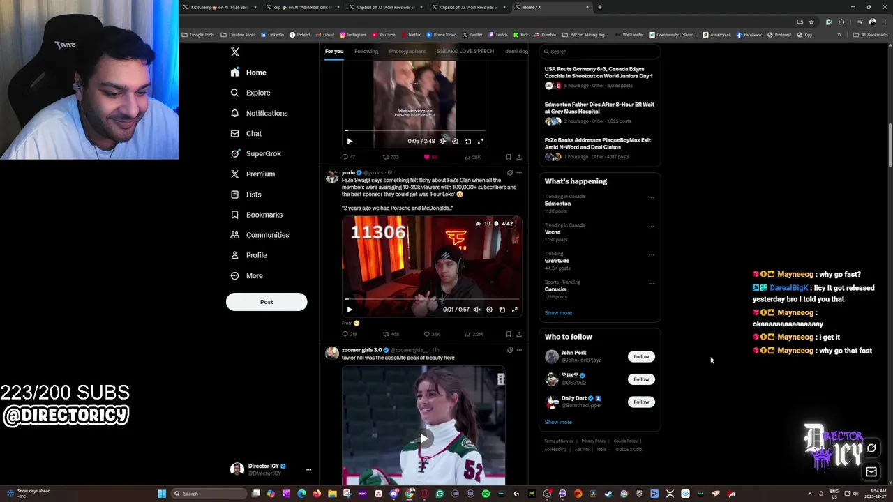Open the YouTube bookmark
The height and width of the screenshot is (502, 893).
(x=384, y=35)
